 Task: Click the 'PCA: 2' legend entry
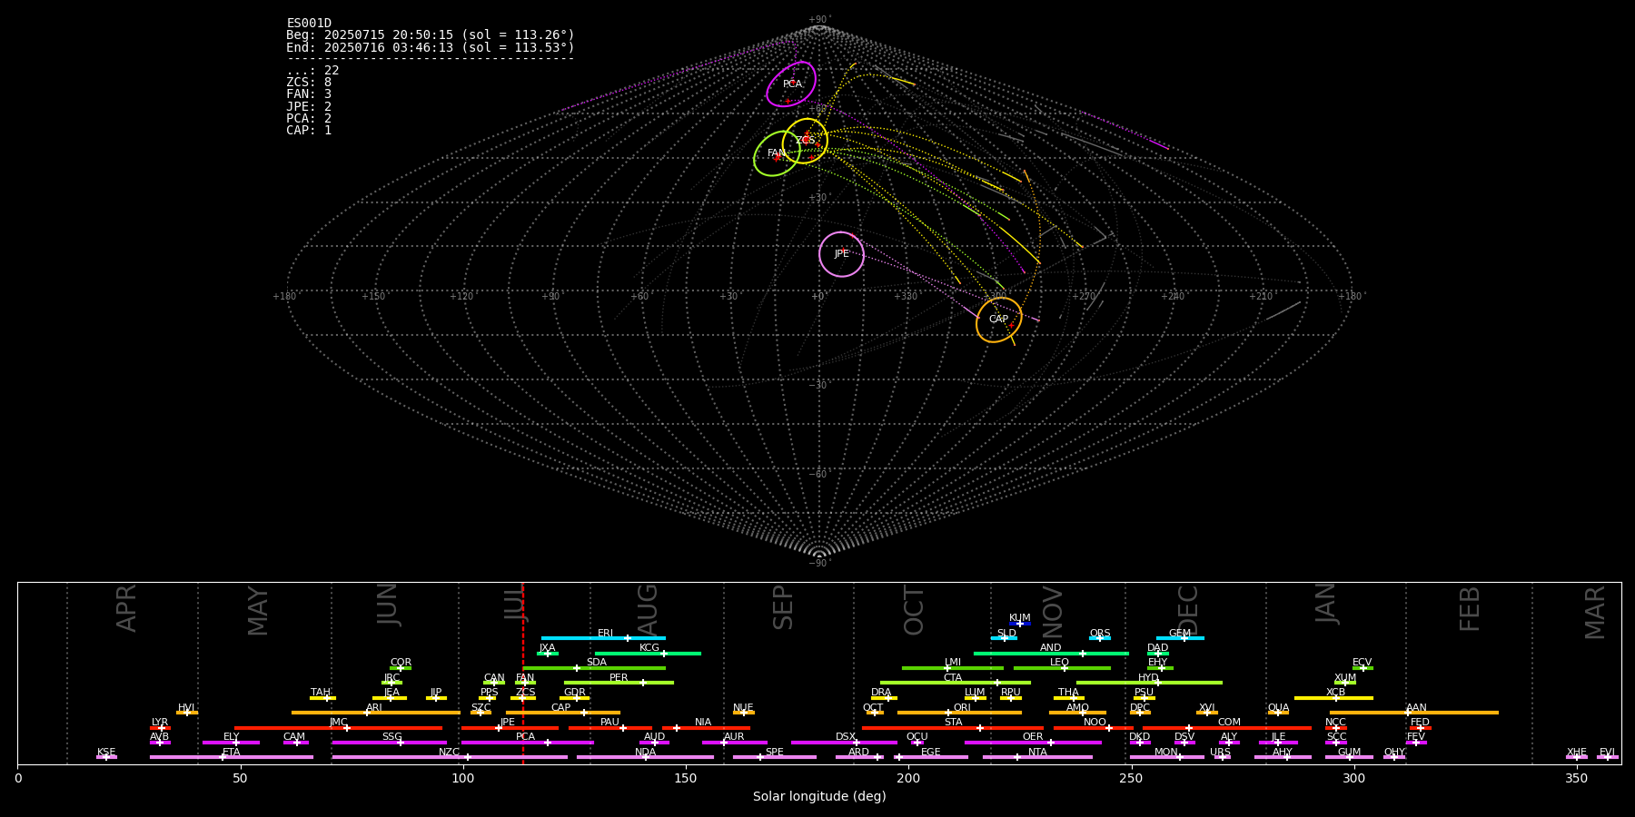point(309,119)
